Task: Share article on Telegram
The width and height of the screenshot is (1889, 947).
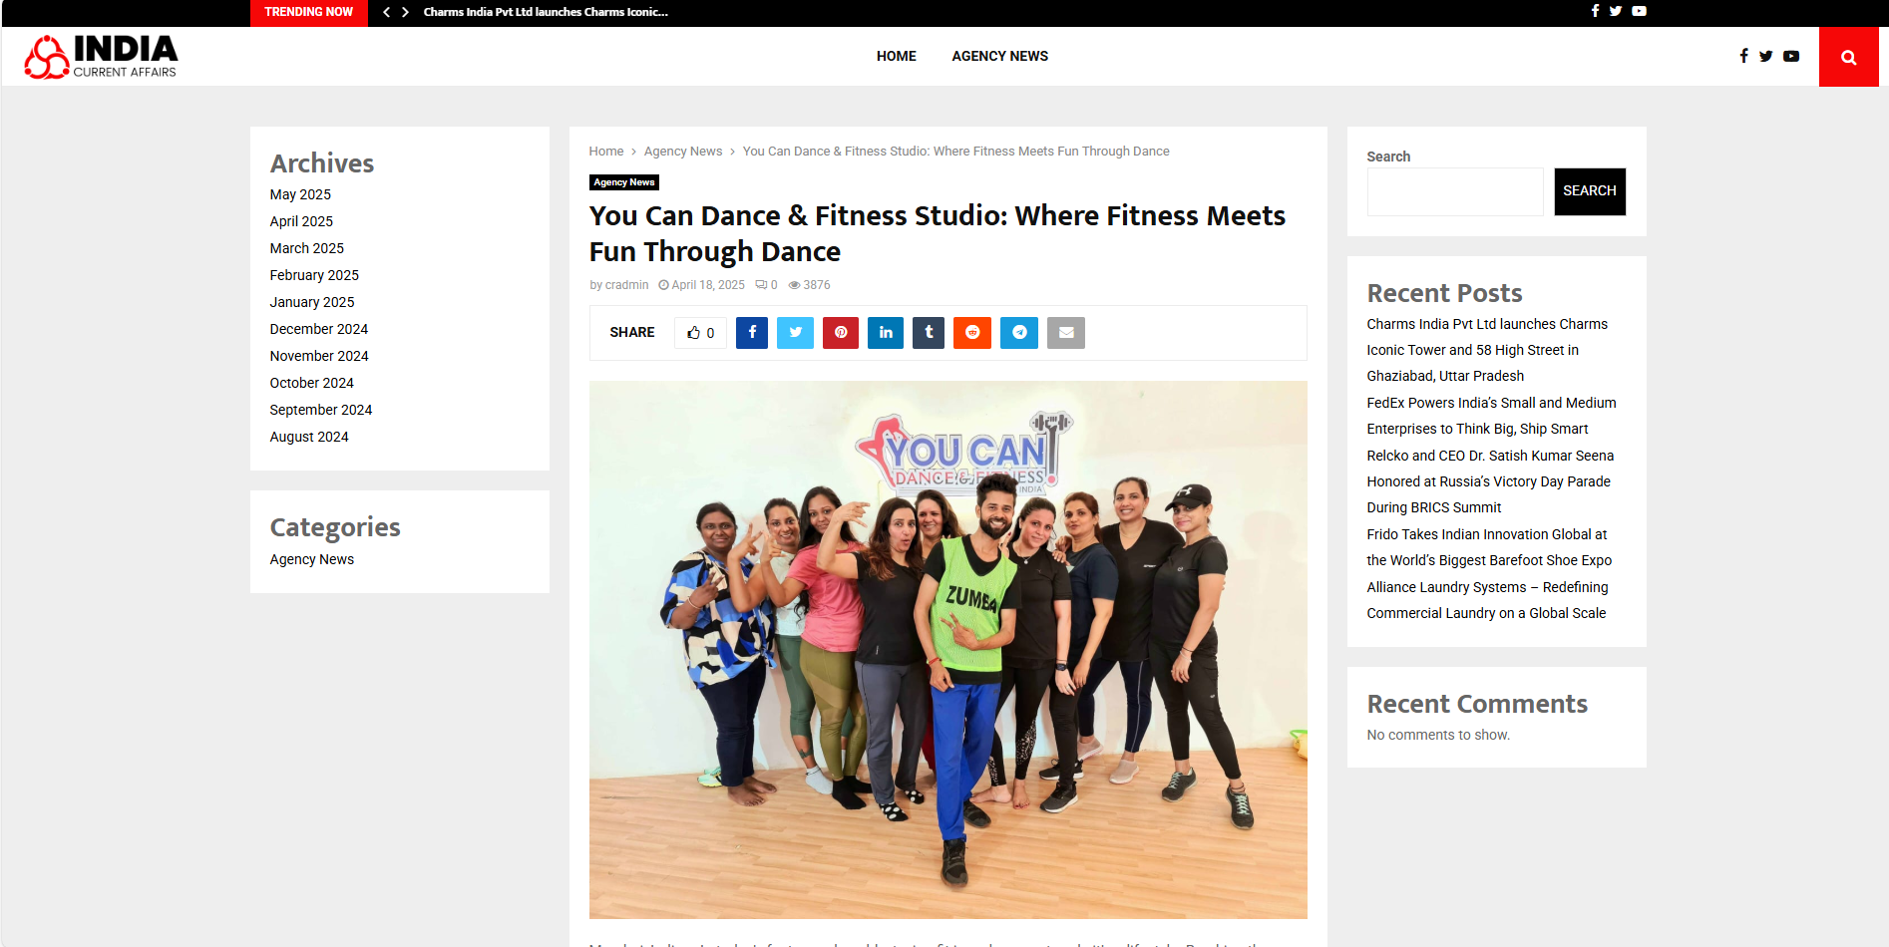Action: click(x=1019, y=333)
